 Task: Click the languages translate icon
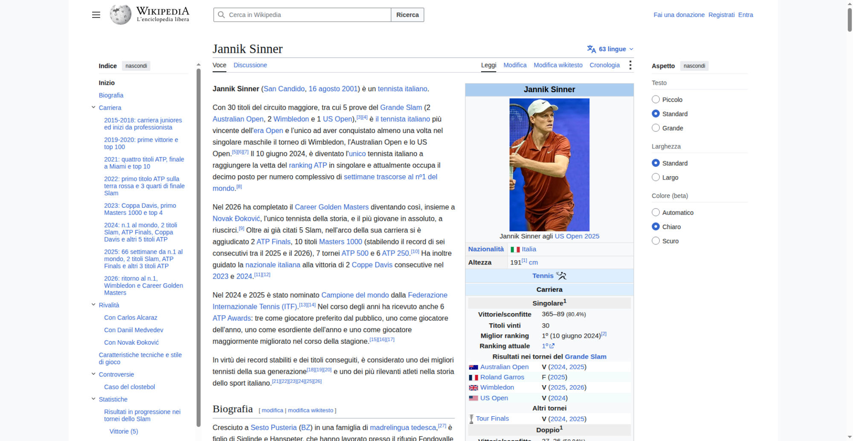[591, 49]
